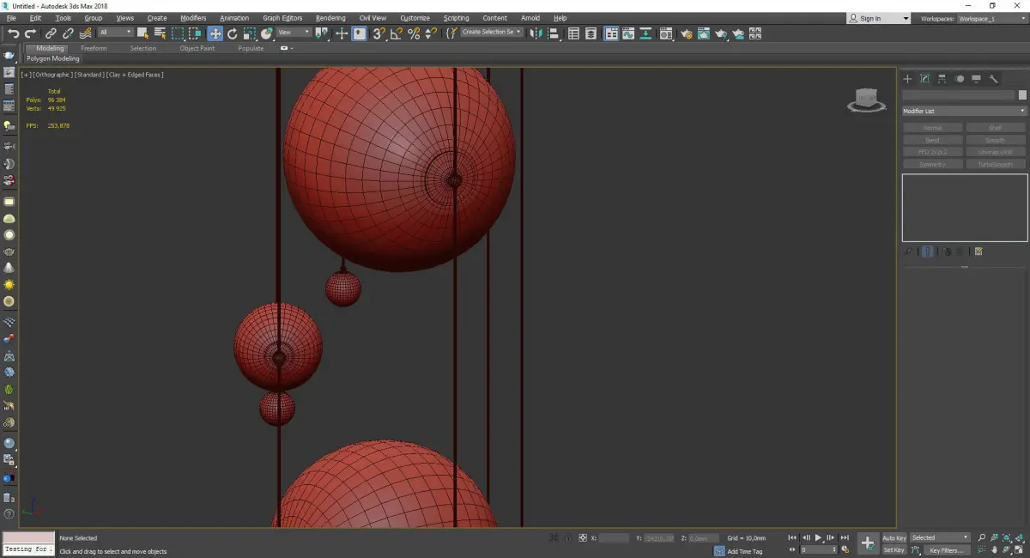The width and height of the screenshot is (1030, 558).
Task: Toggle the Percent Snap button
Action: (414, 33)
